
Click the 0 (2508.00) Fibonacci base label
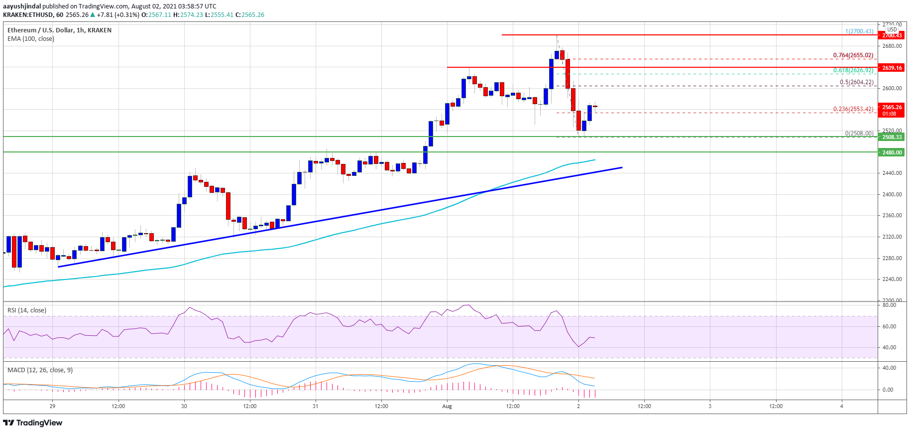859,134
